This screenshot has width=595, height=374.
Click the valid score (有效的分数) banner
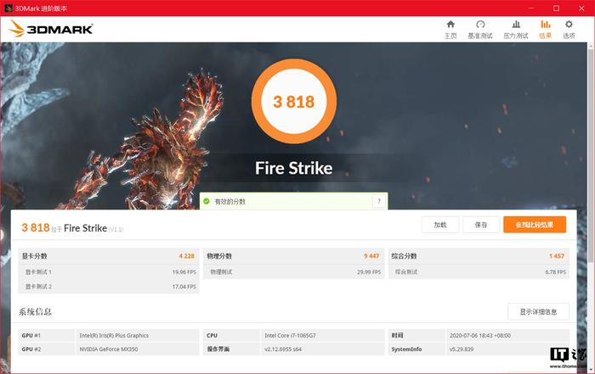point(294,201)
